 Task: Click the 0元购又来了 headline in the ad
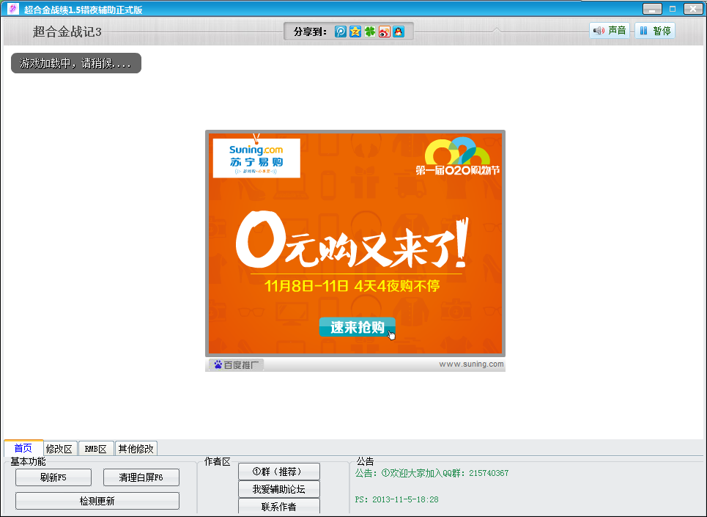(x=352, y=241)
